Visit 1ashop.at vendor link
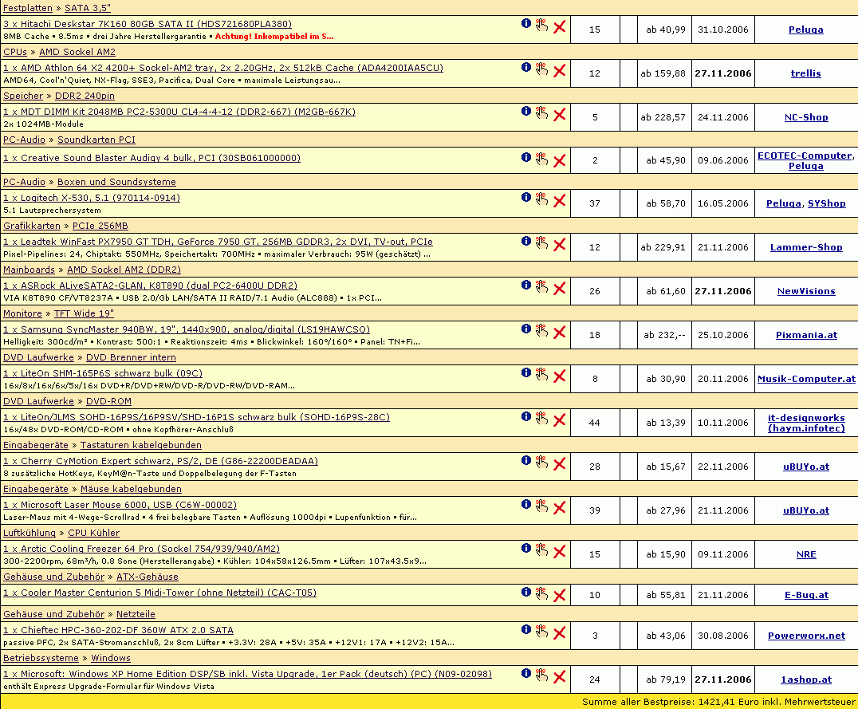 (x=806, y=679)
